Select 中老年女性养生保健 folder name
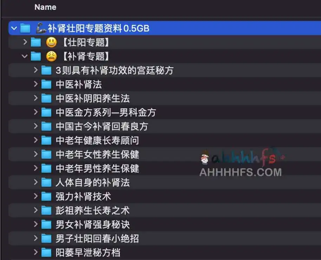This screenshot has height=260, width=321. pyautogui.click(x=97, y=155)
